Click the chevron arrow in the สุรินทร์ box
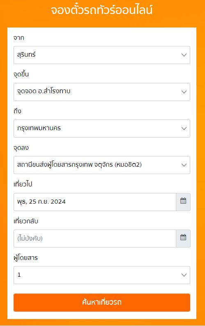 tap(184, 55)
